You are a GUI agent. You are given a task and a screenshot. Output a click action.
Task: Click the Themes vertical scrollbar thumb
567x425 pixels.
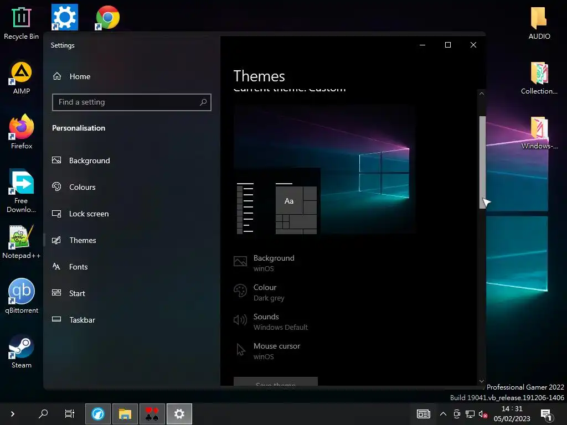(x=482, y=162)
